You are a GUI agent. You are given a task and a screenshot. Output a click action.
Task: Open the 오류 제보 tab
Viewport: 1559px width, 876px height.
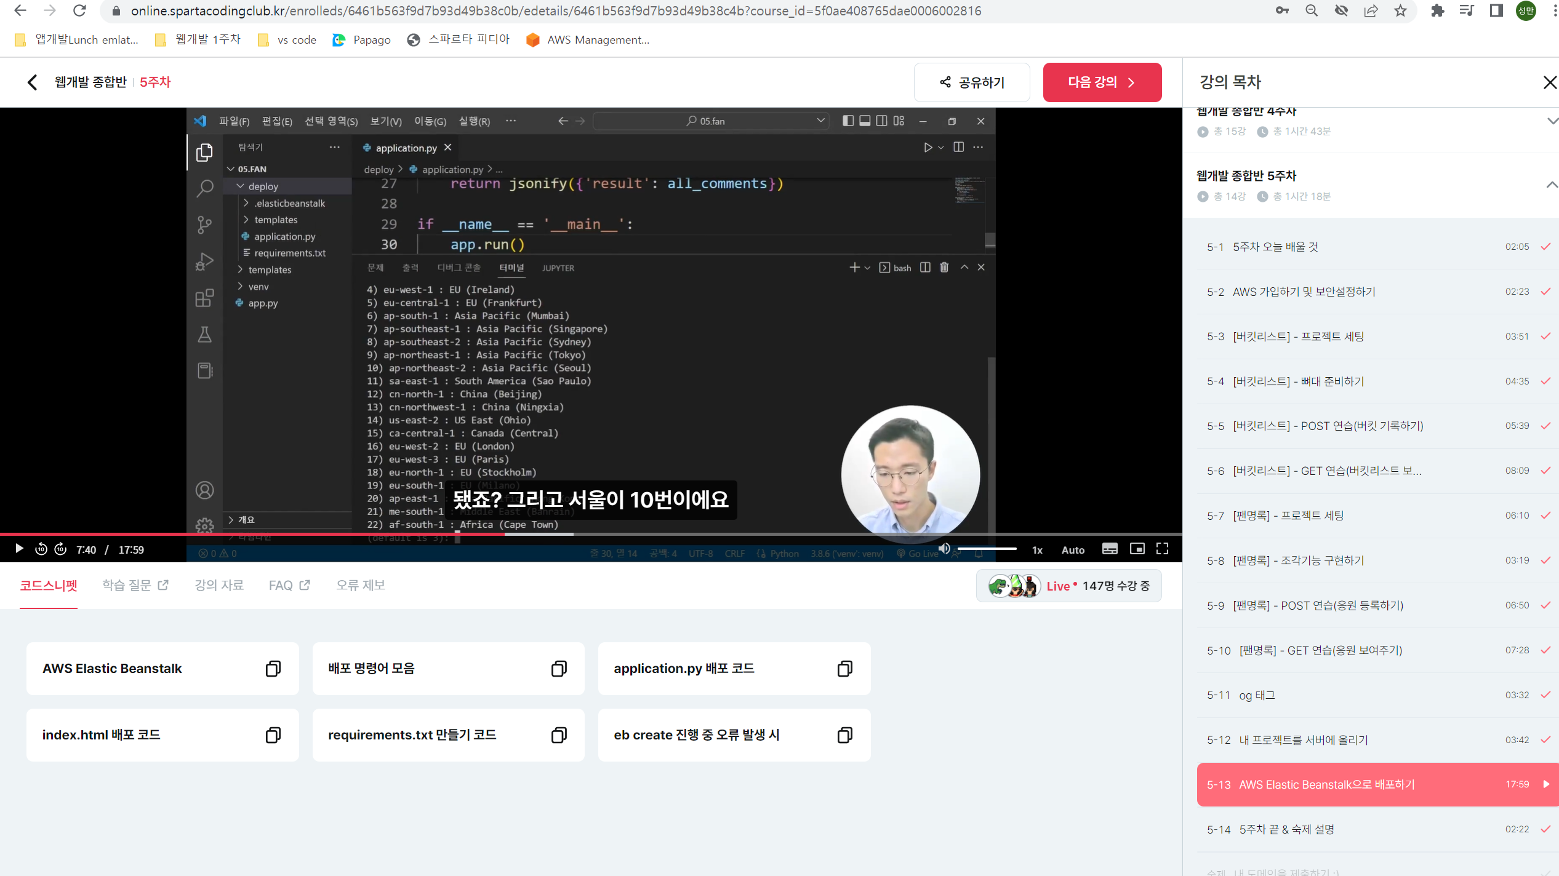click(x=361, y=585)
